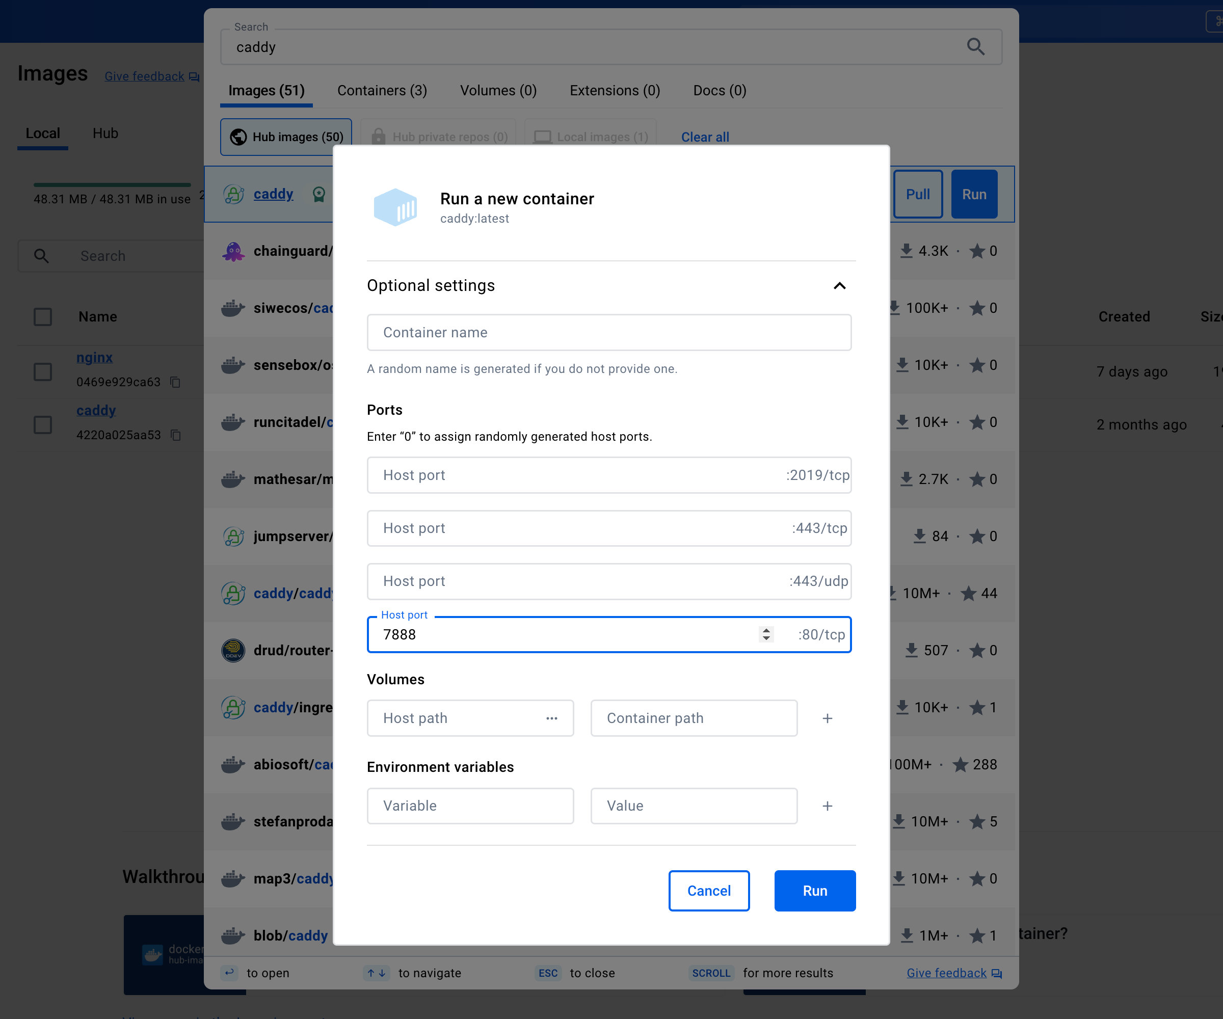Focus the Host port field for 2019/tcp
Screen dimensions: 1223x1019
[x=609, y=475]
